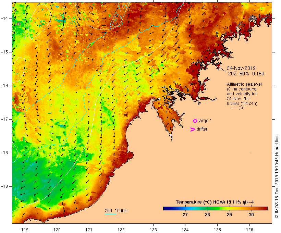Click the color bar label '28'
The image size is (281, 233).
click(207, 214)
